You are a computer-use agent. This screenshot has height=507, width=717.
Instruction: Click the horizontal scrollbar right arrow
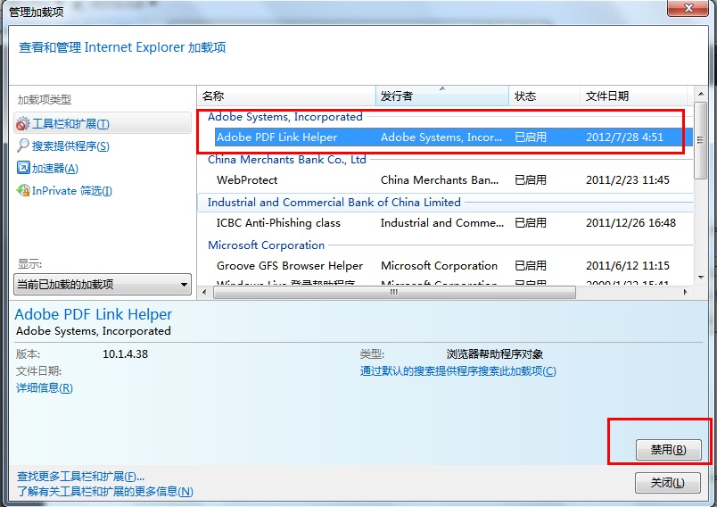(x=685, y=292)
